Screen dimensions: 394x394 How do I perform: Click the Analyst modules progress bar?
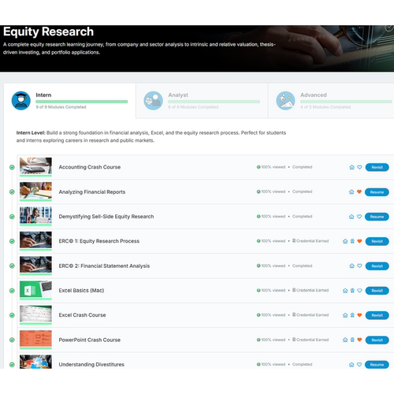(214, 102)
